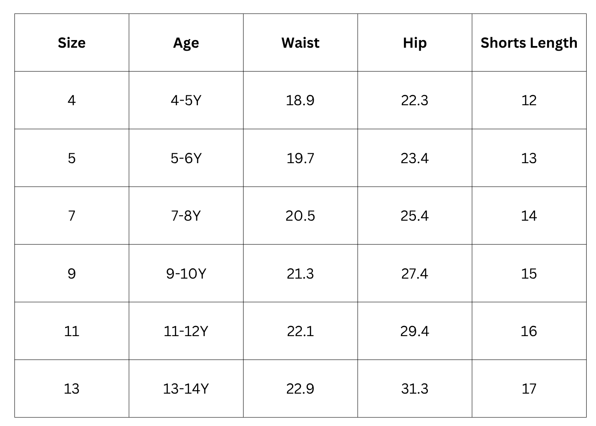Select the 5-6Y age cell
This screenshot has height=426, width=596.
coord(186,158)
